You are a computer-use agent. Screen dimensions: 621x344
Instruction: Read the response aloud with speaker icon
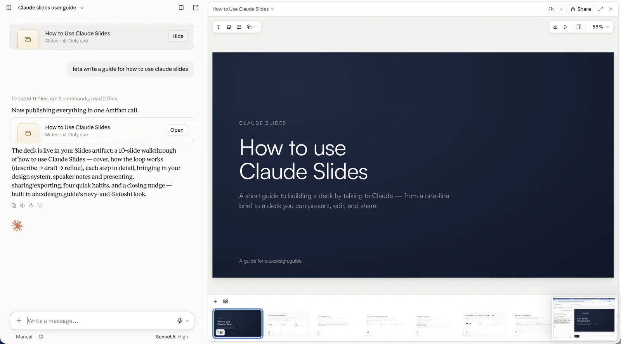(x=23, y=206)
